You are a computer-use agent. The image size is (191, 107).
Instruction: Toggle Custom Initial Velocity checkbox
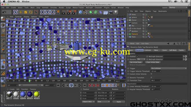[151, 74]
